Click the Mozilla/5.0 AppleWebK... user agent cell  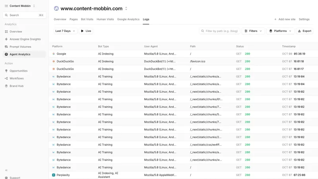click(x=160, y=175)
